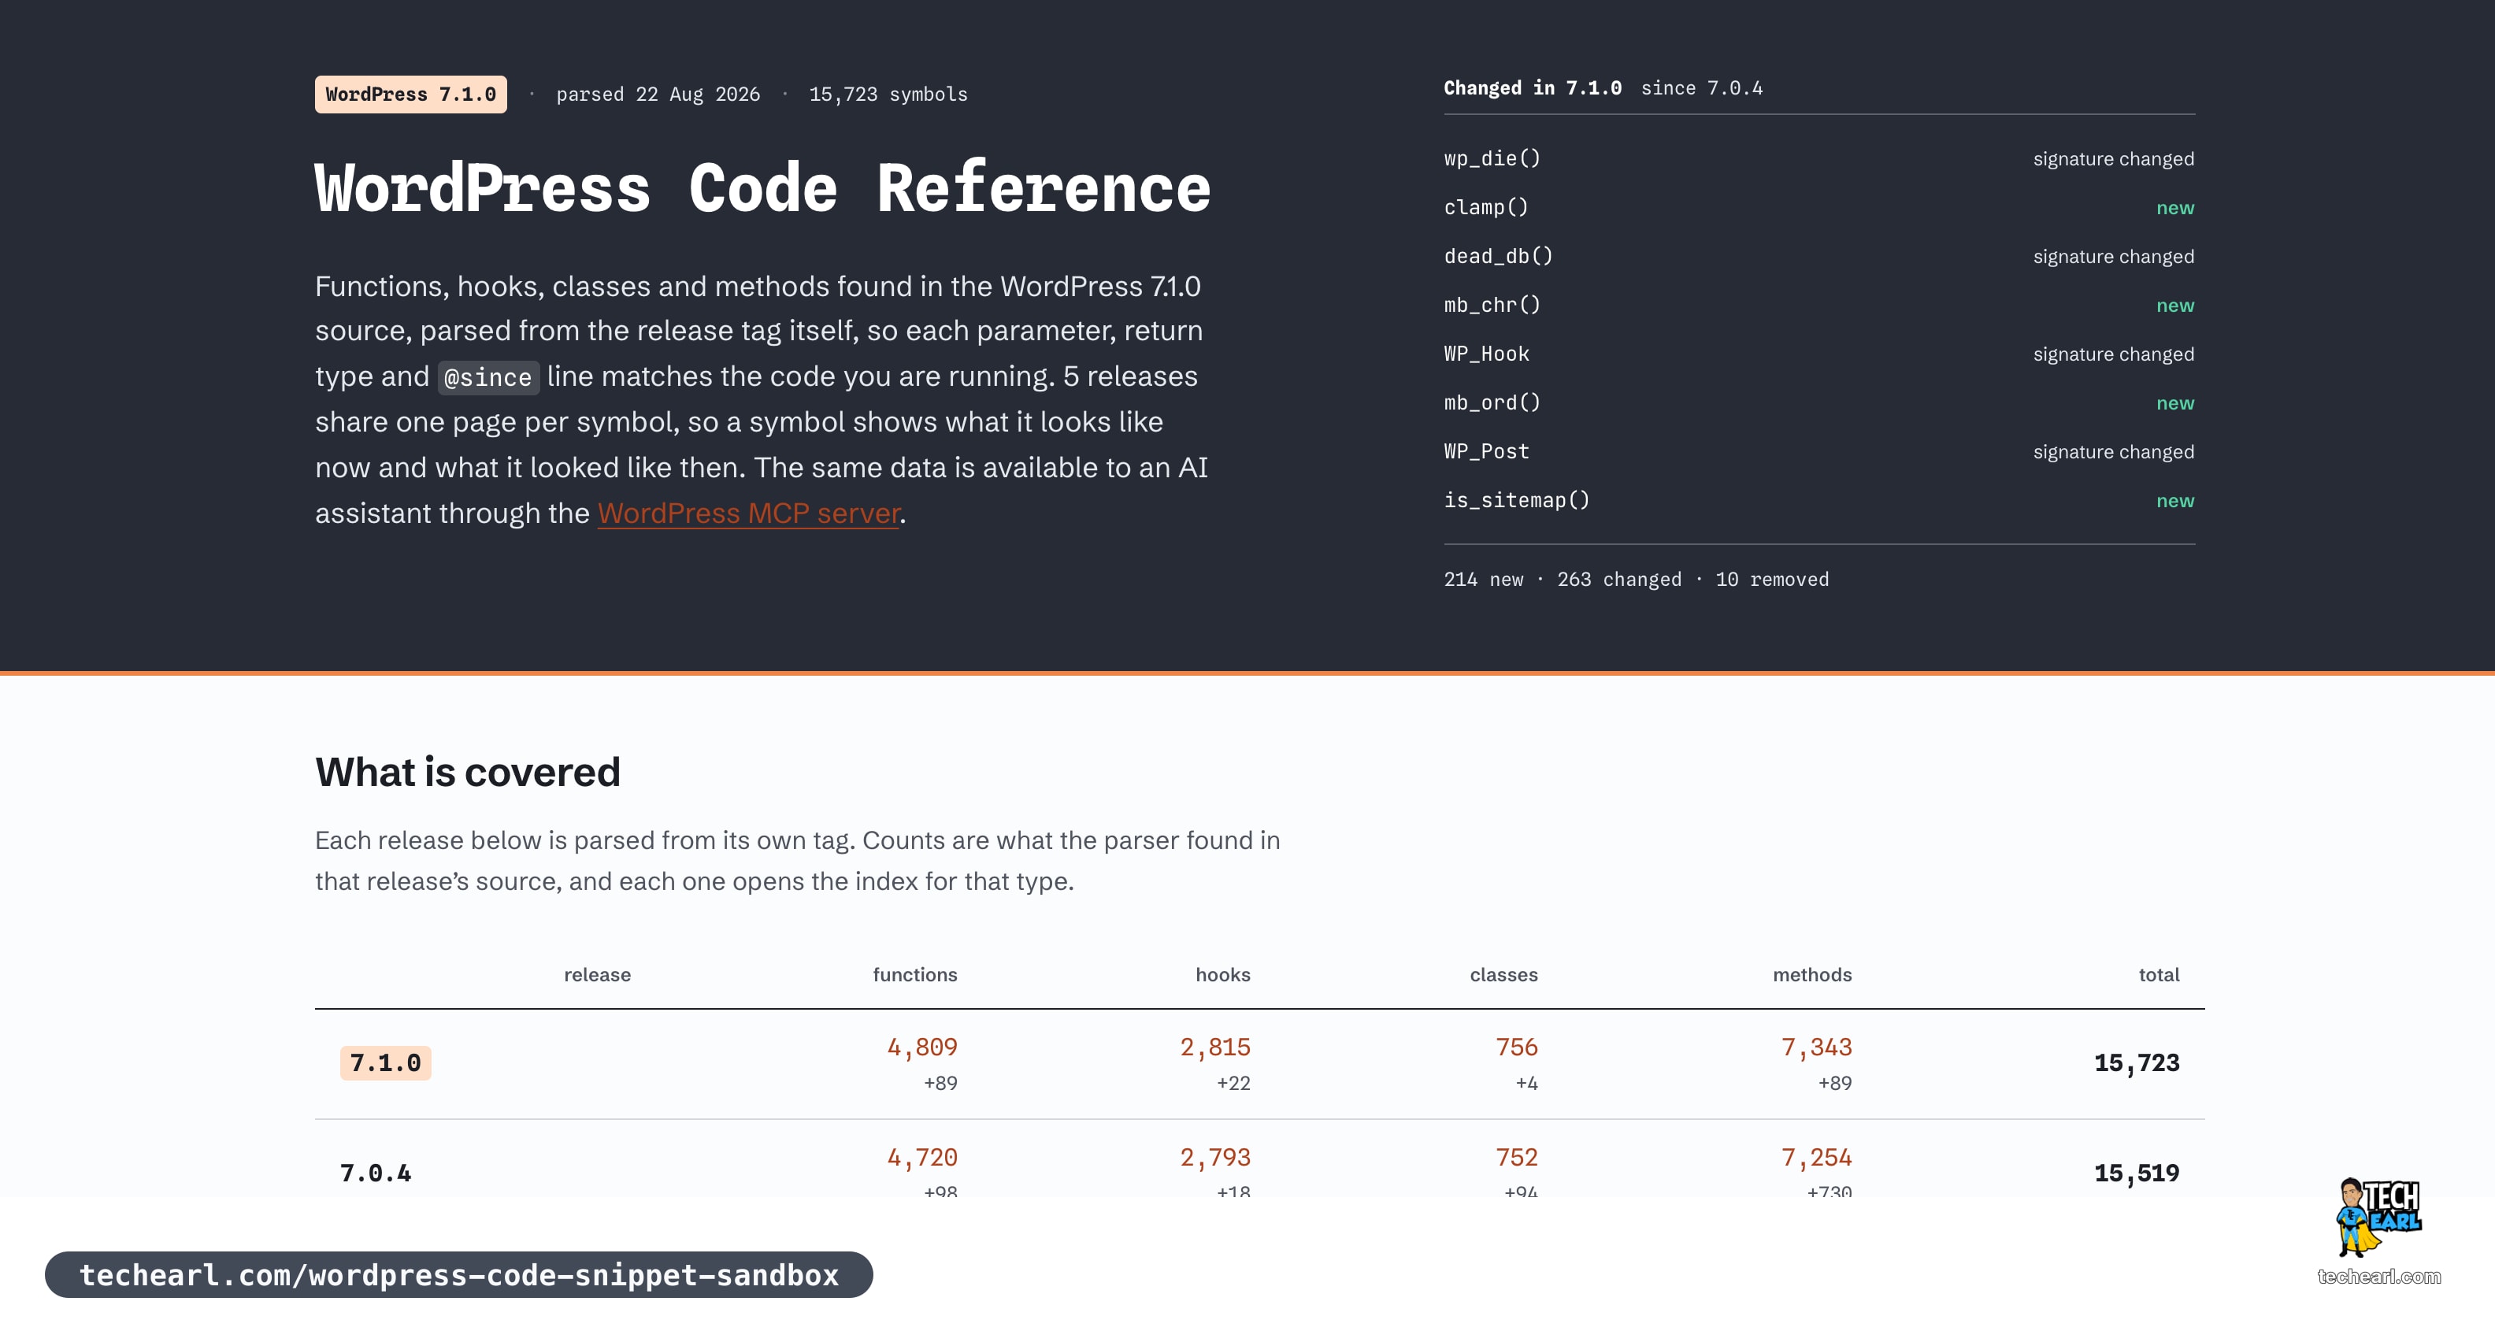The height and width of the screenshot is (1331, 2495).
Task: Click 'signature changed' status beside wp_die()
Action: 2113,159
